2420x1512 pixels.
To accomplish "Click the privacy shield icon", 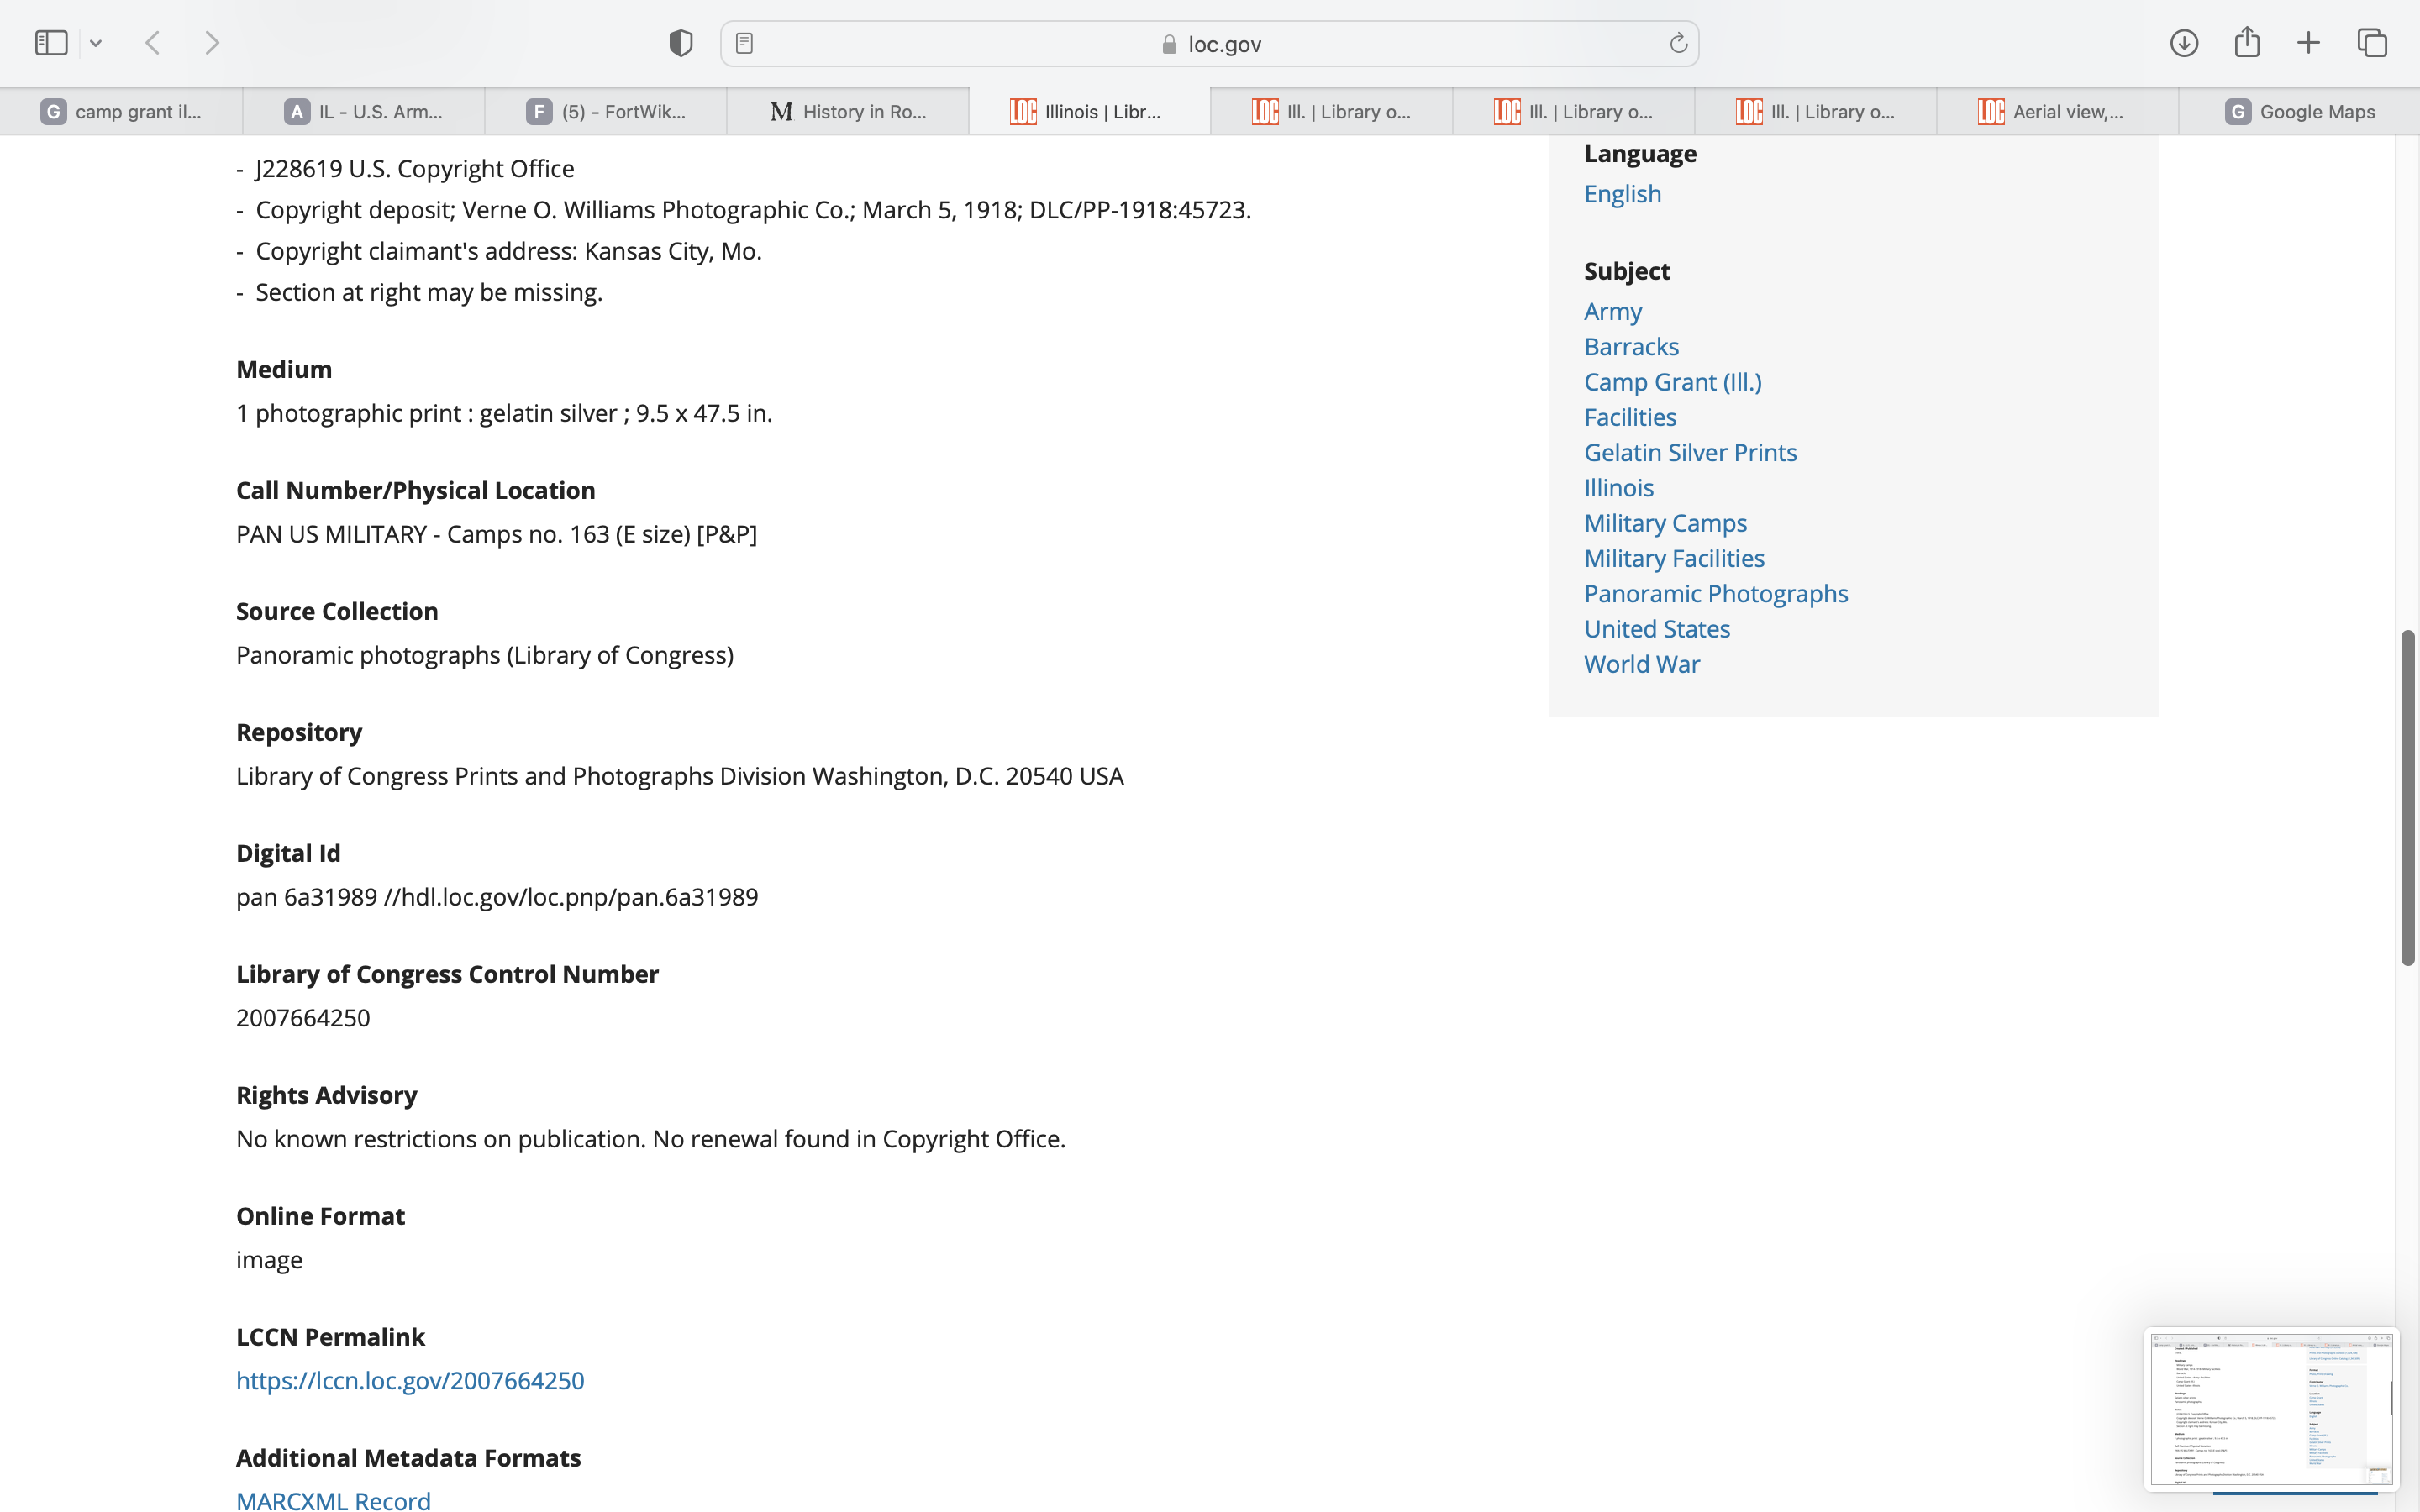I will pos(681,43).
